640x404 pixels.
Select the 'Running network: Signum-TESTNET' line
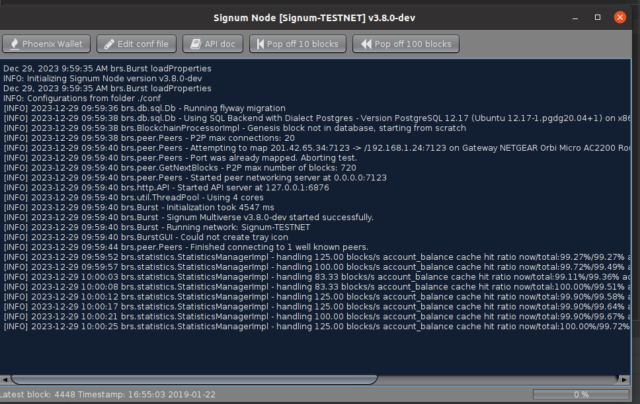click(157, 227)
